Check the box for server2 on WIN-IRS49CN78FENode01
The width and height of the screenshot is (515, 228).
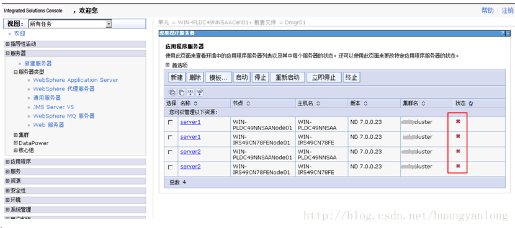click(170, 167)
